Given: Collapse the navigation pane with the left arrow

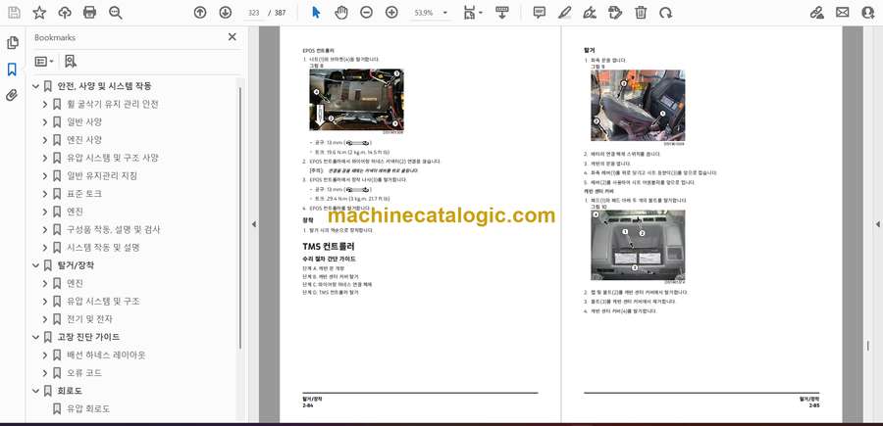Looking at the screenshot, I should point(253,224).
